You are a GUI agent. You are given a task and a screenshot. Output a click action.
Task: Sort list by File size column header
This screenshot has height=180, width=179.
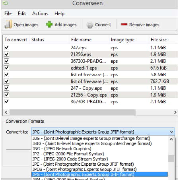pyautogui.click(x=159, y=40)
